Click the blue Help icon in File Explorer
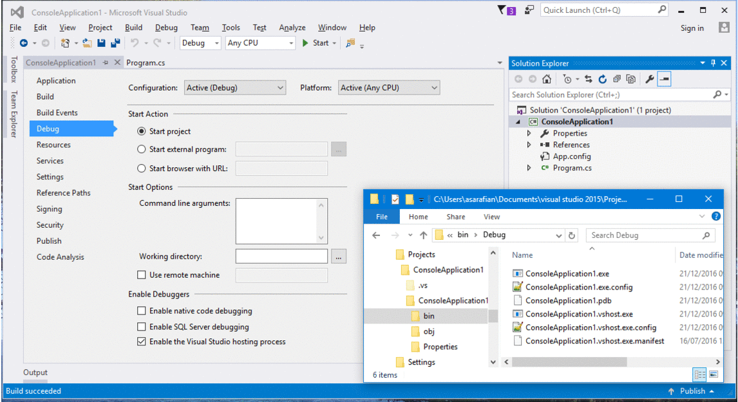The width and height of the screenshot is (738, 402). [716, 216]
